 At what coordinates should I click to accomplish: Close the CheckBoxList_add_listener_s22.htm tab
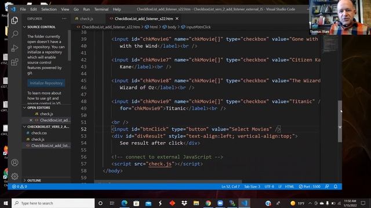(x=177, y=18)
